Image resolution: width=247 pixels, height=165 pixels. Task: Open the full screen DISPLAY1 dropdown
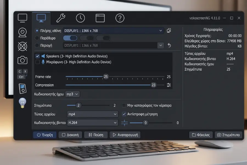pos(113,31)
